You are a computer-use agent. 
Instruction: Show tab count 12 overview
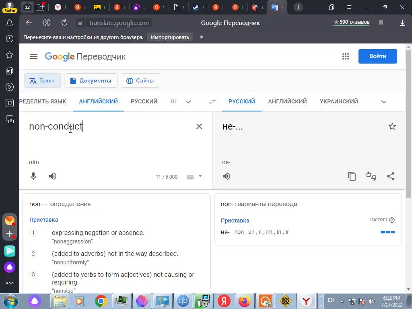[x=27, y=7]
